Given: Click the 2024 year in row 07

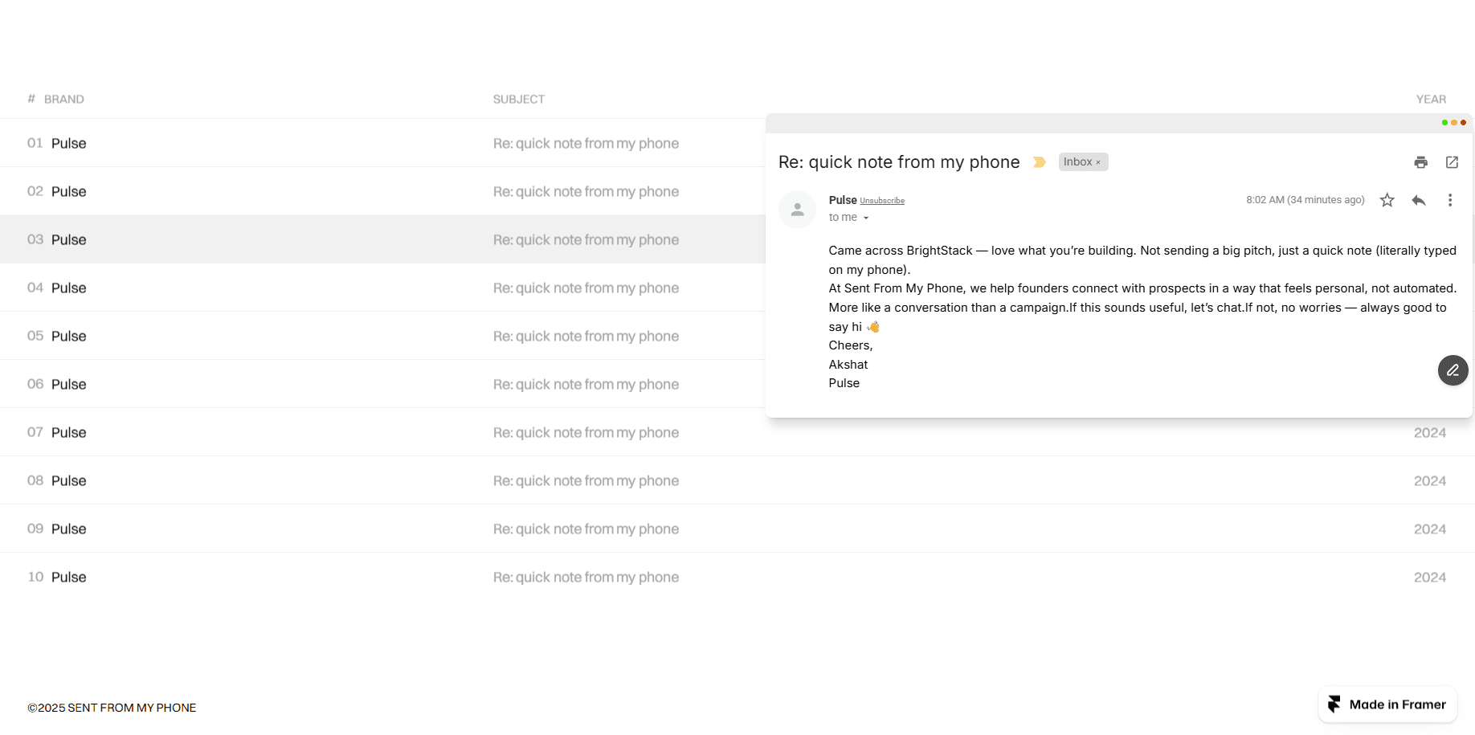Looking at the screenshot, I should (x=1430, y=433).
